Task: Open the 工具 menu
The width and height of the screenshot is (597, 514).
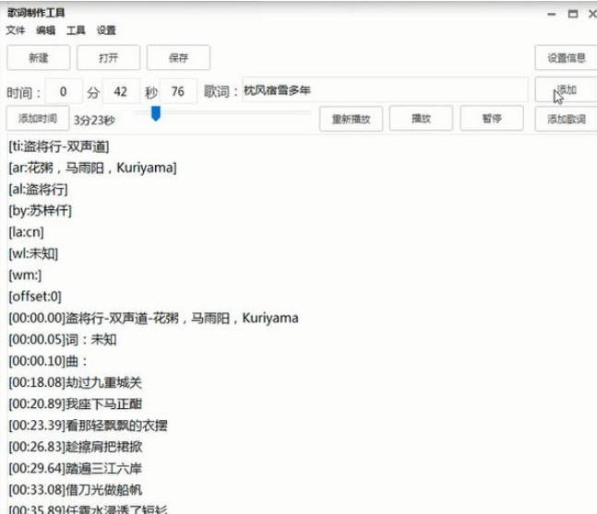Action: (x=76, y=30)
